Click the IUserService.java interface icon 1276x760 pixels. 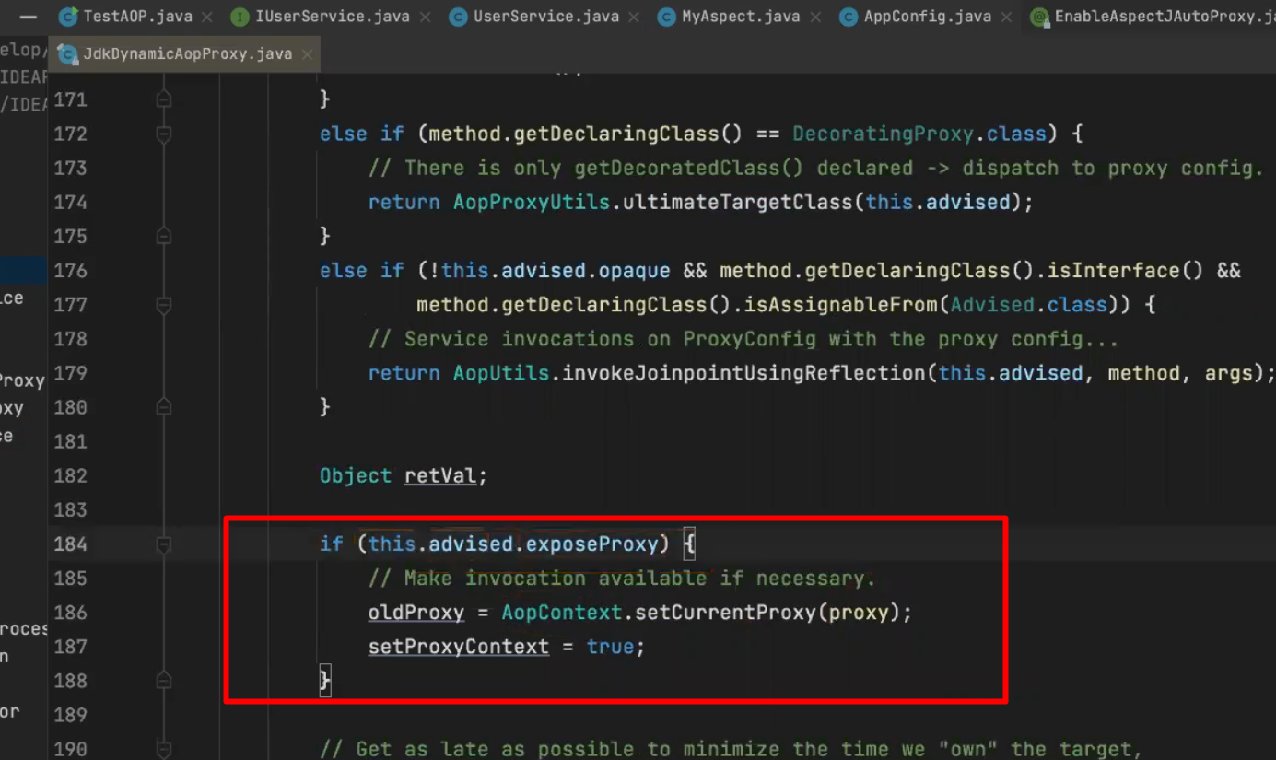[x=240, y=17]
